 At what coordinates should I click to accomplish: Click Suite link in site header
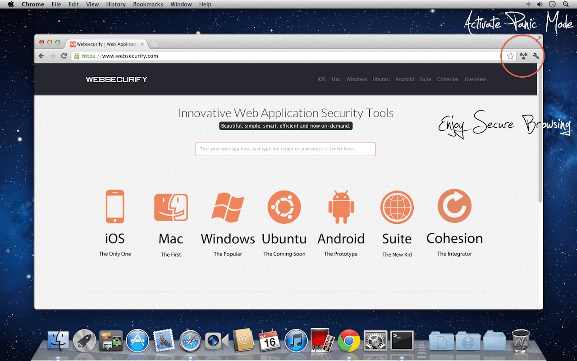click(x=426, y=79)
